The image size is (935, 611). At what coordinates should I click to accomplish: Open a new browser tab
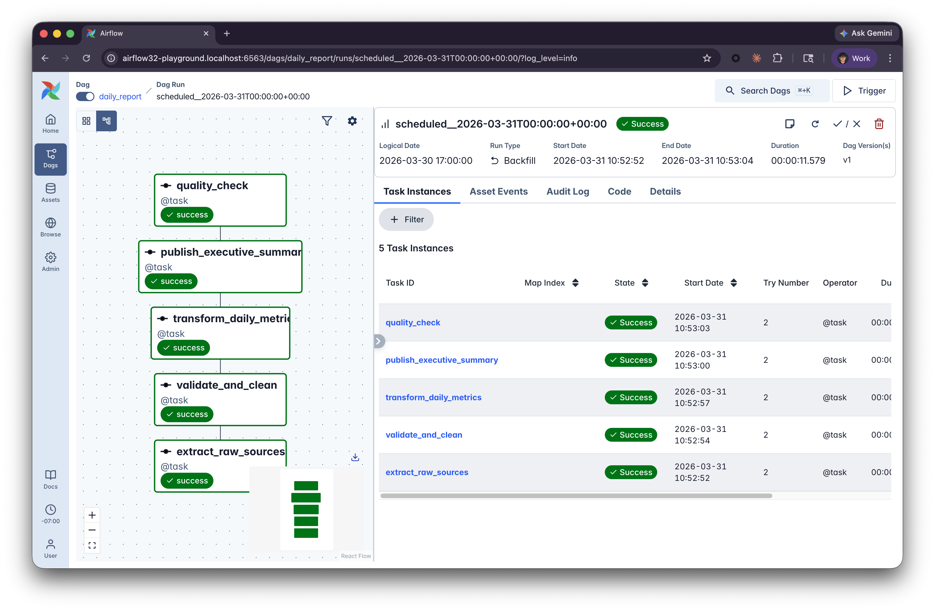point(227,33)
